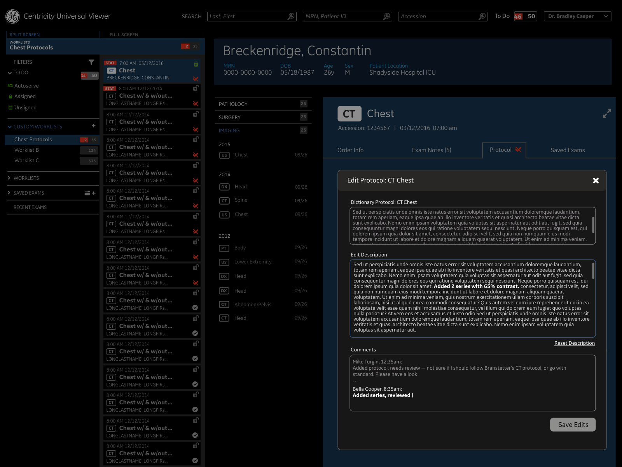Click the magnifier in MRN, Patient ID field
This screenshot has height=467, width=622.
[x=386, y=16]
